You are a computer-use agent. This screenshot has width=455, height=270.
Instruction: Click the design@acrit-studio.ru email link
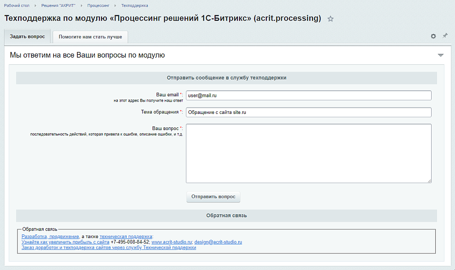[218, 242]
